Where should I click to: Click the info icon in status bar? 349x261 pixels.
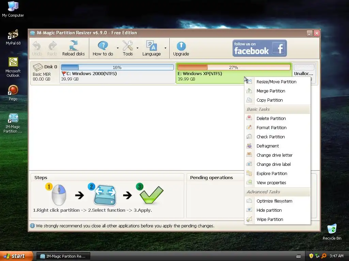(x=32, y=226)
